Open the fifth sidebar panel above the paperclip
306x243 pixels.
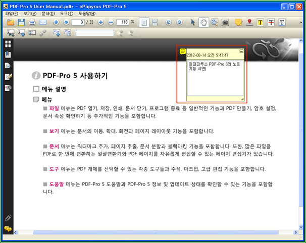coord(8,88)
